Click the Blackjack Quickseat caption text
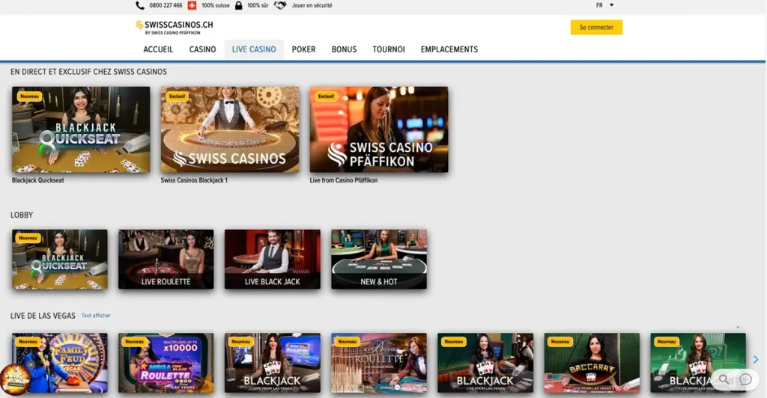This screenshot has height=398, width=767. [37, 180]
